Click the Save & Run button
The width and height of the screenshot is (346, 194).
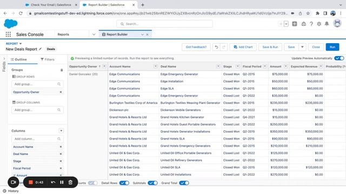click(x=270, y=47)
